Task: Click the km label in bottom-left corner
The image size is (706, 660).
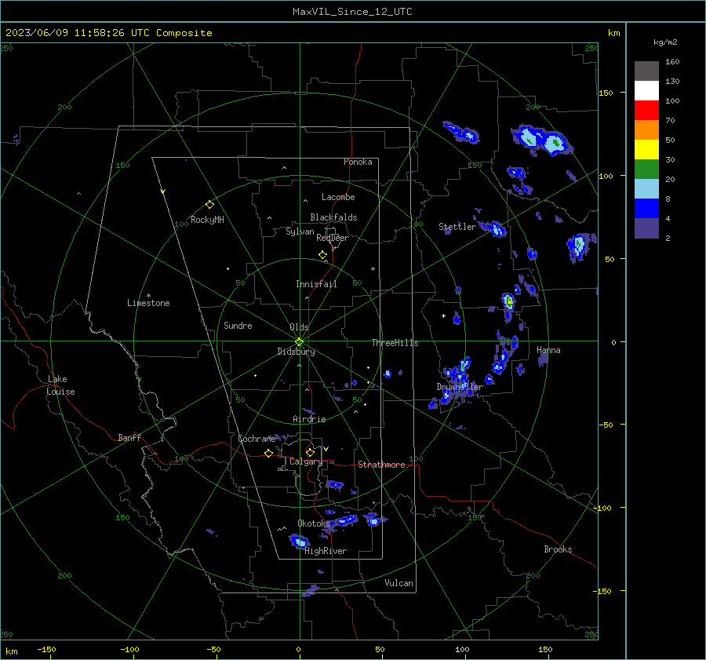Action: tap(12, 651)
